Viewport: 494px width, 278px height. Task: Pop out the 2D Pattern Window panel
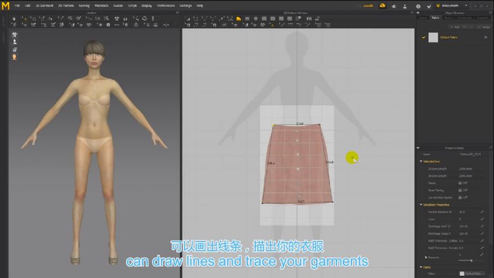(412, 13)
